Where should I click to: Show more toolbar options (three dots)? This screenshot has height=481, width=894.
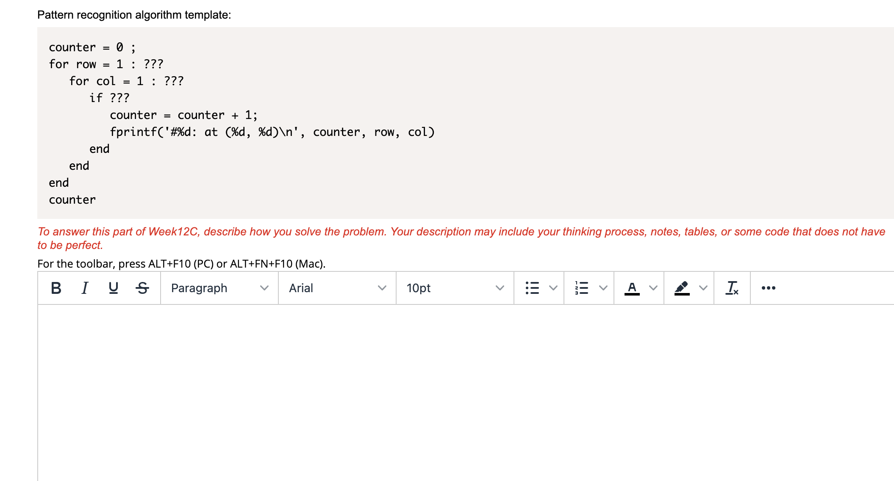768,288
